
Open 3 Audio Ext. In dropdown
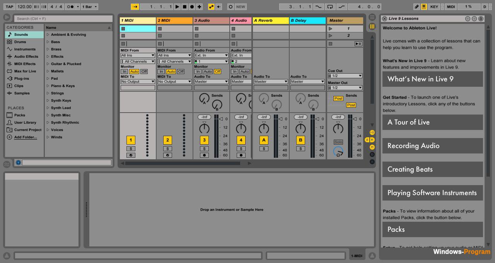click(211, 55)
